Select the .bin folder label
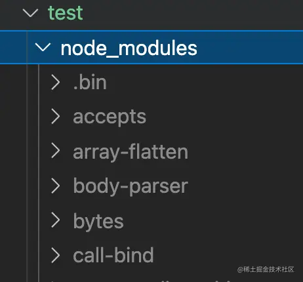Image resolution: width=303 pixels, height=282 pixels. coord(90,82)
